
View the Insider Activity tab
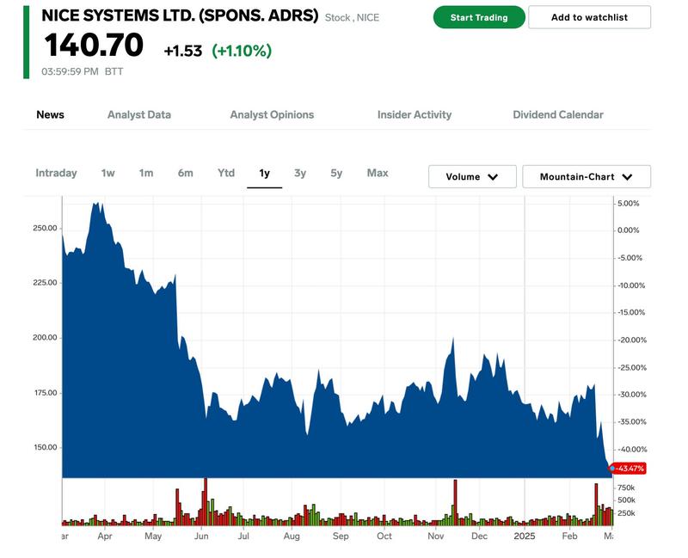coord(414,114)
